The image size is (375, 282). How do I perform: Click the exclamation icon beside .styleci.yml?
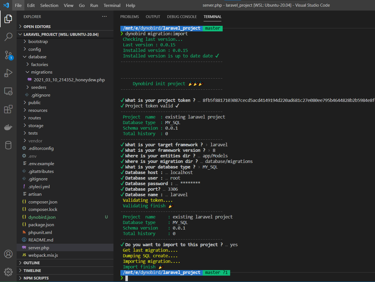(24, 187)
